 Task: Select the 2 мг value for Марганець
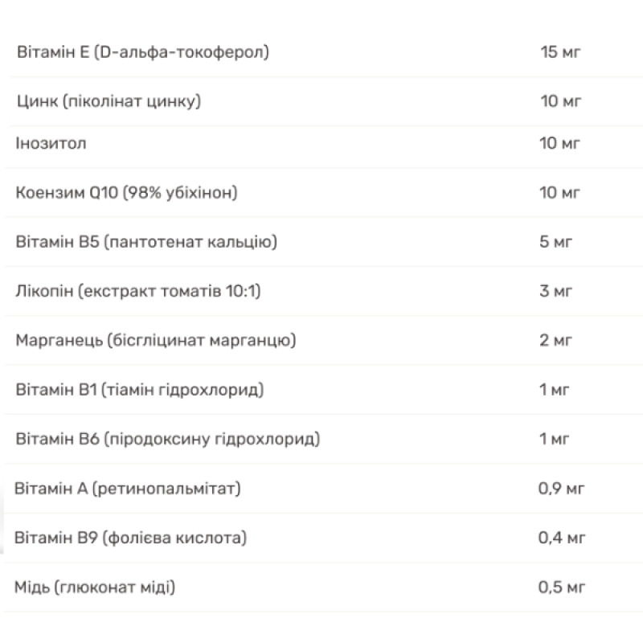(x=555, y=340)
